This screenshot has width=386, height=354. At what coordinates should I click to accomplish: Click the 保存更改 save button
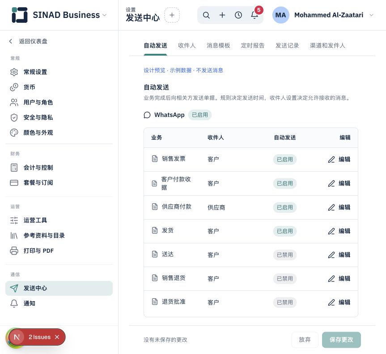[x=341, y=340]
